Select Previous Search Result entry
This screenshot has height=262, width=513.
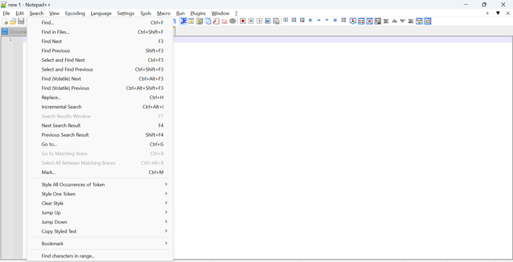(x=100, y=135)
